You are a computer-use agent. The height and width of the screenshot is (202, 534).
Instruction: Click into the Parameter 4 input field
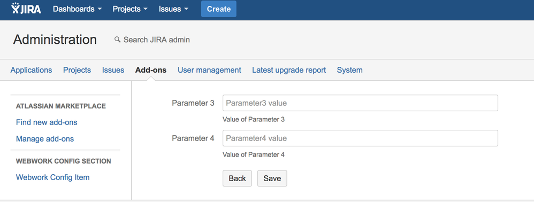pos(360,138)
